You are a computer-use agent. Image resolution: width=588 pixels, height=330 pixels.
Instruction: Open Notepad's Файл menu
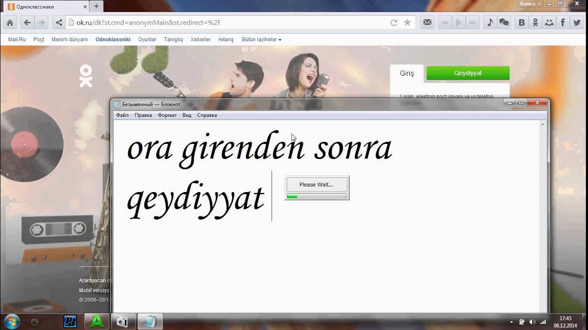tap(122, 115)
